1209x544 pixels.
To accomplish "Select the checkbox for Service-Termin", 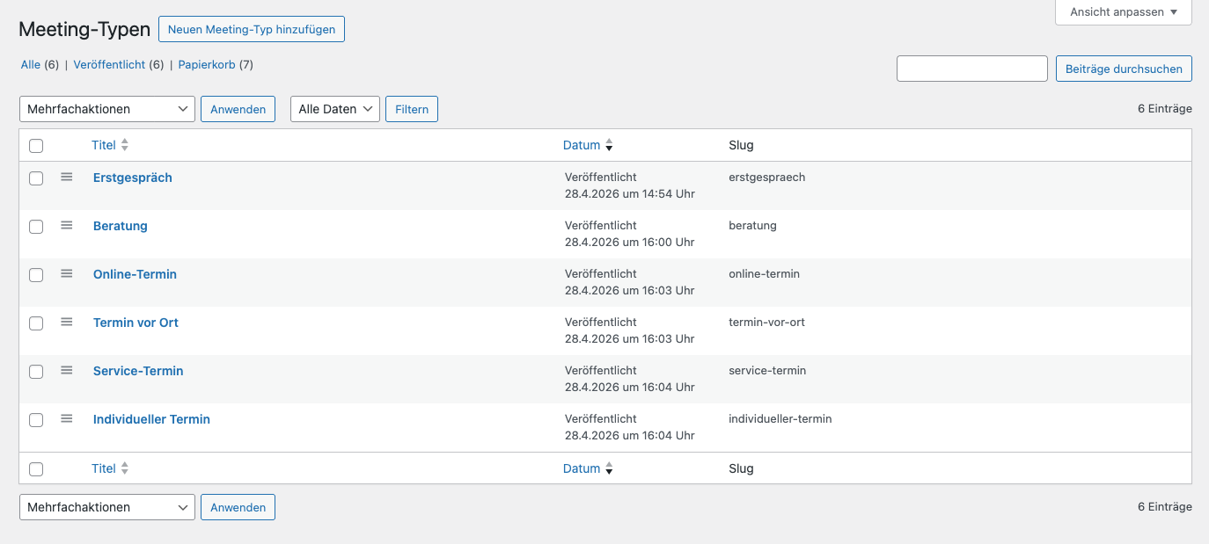I will (36, 372).
